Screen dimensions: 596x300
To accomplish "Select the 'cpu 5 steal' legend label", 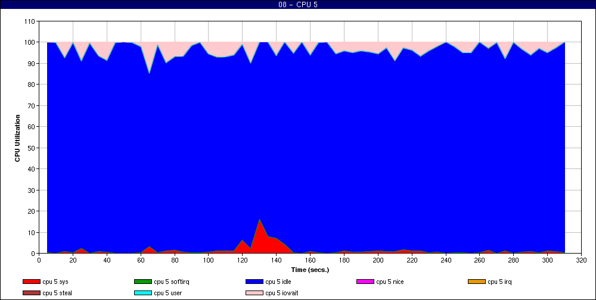I will tap(57, 293).
